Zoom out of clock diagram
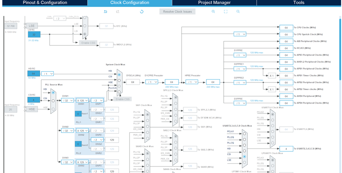Screen dimensions: 342x173 [x=238, y=12]
